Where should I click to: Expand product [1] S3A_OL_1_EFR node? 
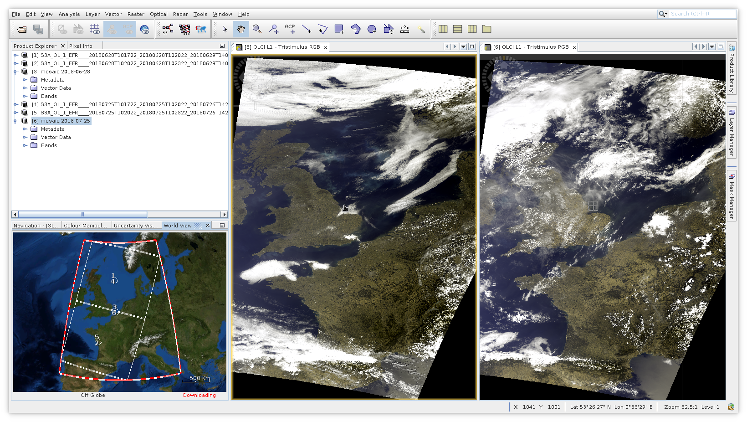[x=16, y=55]
